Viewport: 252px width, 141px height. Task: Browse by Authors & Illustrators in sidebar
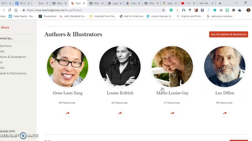[13, 57]
